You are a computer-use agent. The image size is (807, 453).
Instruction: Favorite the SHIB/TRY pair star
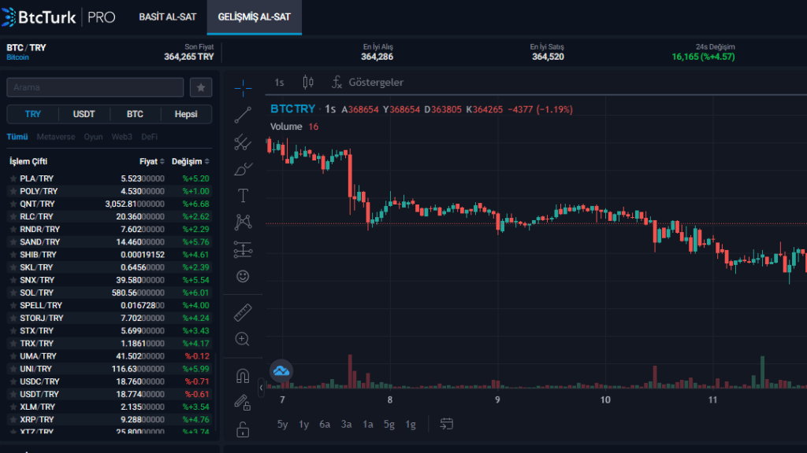[13, 254]
